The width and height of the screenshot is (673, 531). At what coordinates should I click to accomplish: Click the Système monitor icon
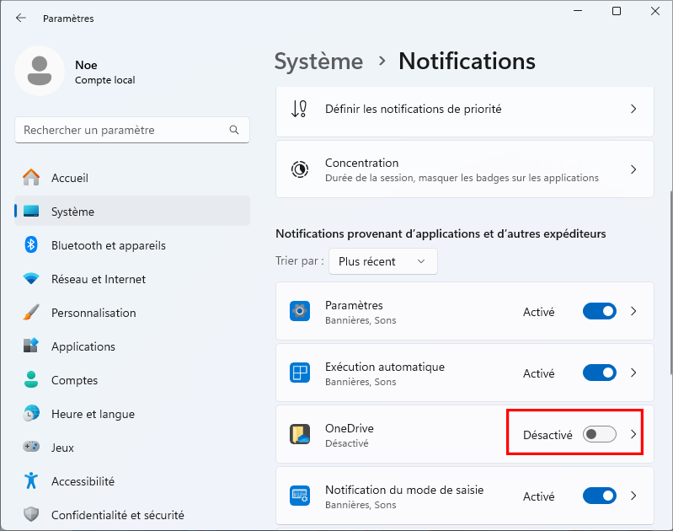pos(31,212)
